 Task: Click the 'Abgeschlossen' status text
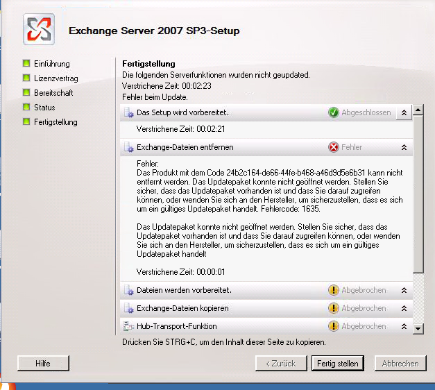click(x=366, y=112)
